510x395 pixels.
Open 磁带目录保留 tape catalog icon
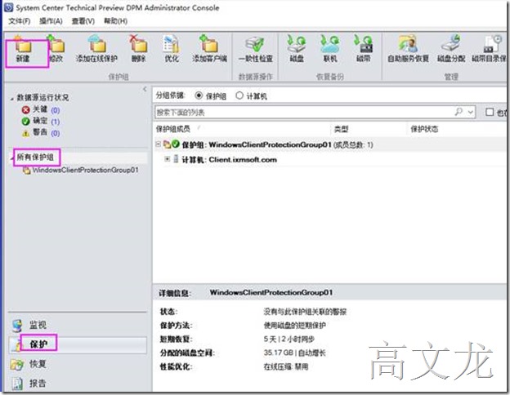point(493,44)
